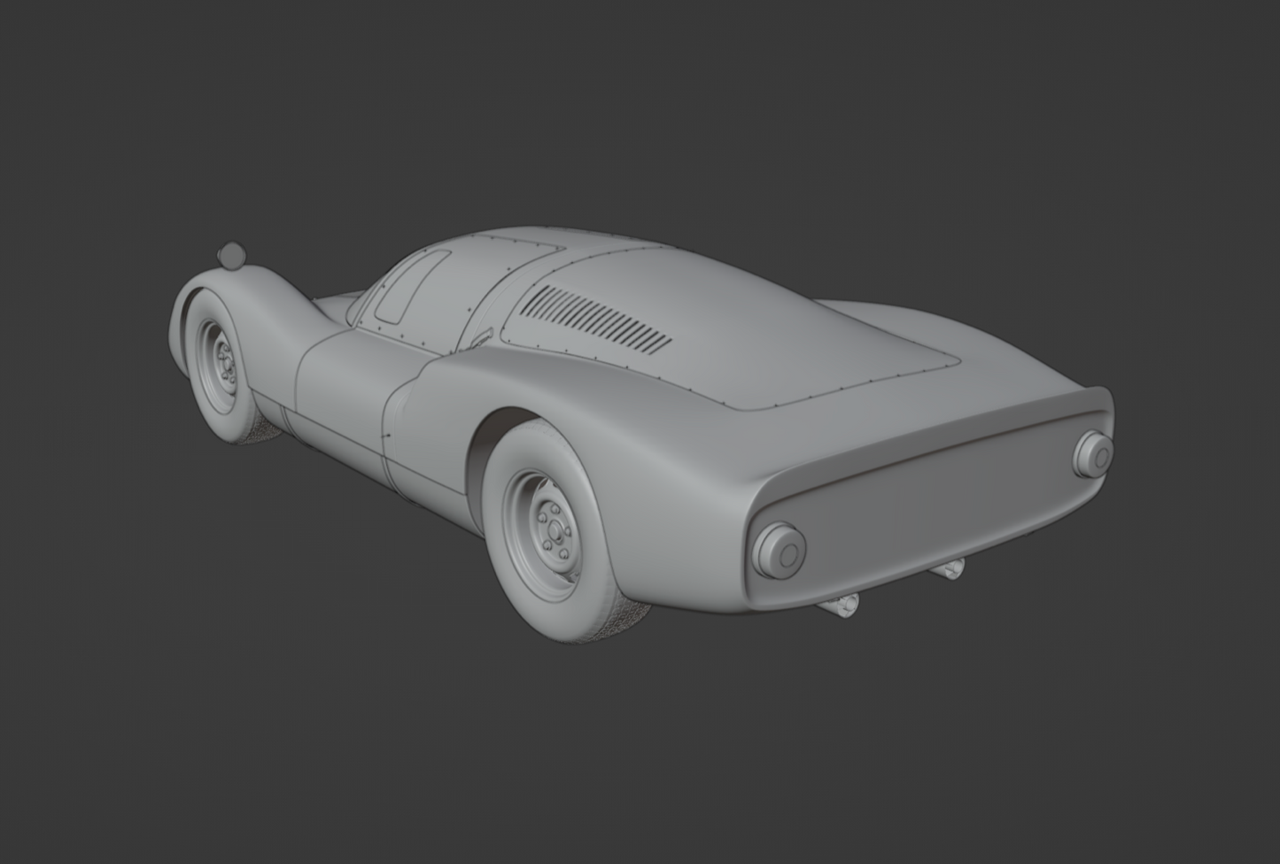Select the left exhaust pipe pair
Screen dimensions: 1280x864
840,606
